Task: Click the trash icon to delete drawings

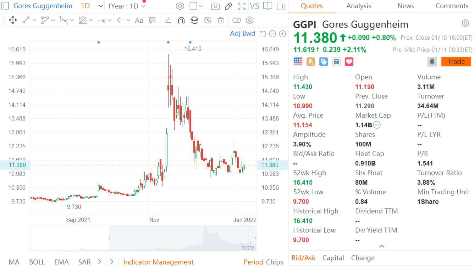Action: point(221,20)
